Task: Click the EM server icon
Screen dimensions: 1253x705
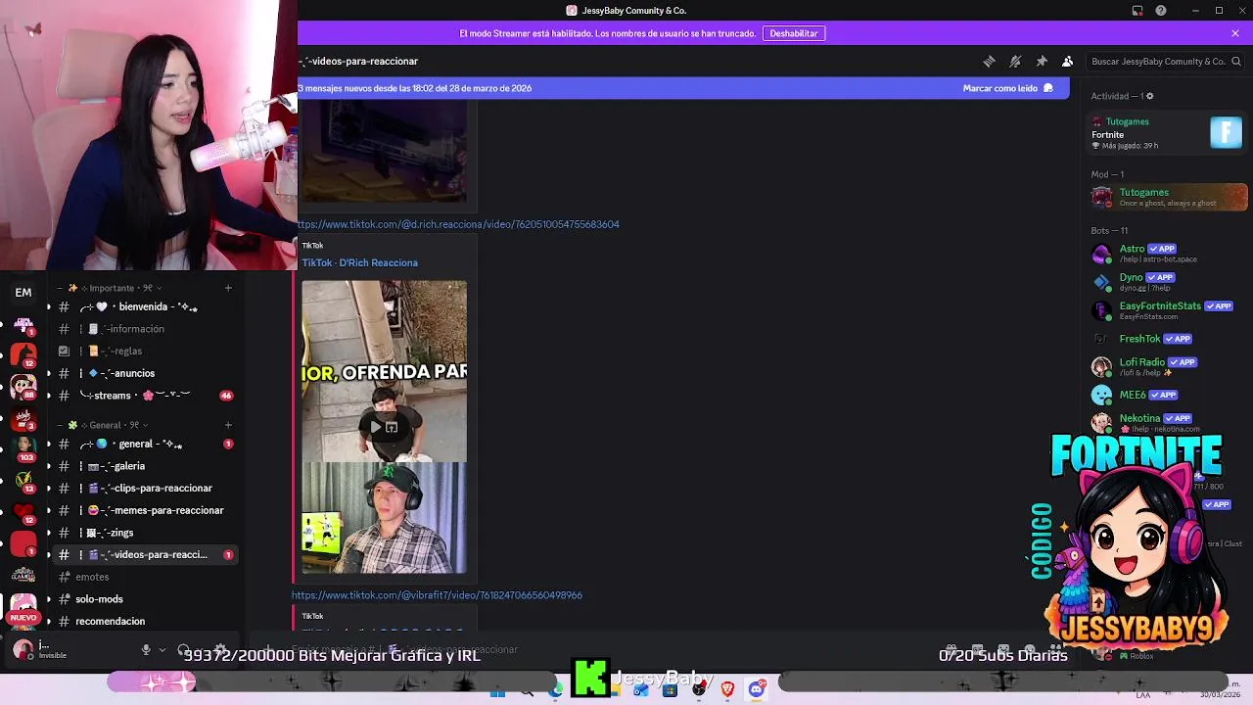Action: 23,292
